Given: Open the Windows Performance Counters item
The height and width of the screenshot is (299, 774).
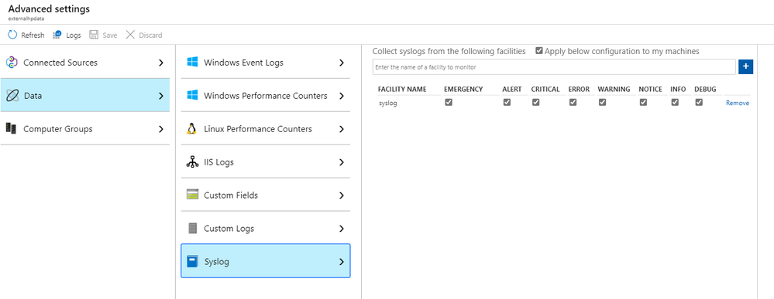Looking at the screenshot, I should coord(266,96).
